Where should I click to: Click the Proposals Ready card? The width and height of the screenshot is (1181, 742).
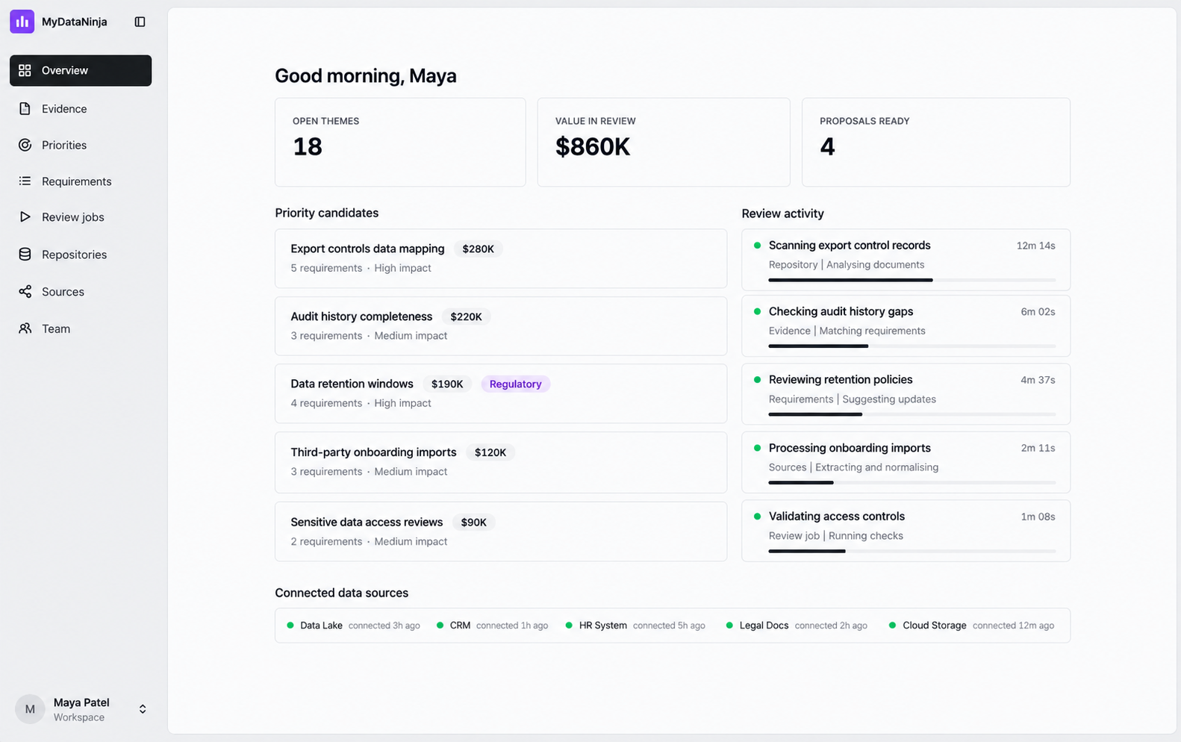coord(936,142)
